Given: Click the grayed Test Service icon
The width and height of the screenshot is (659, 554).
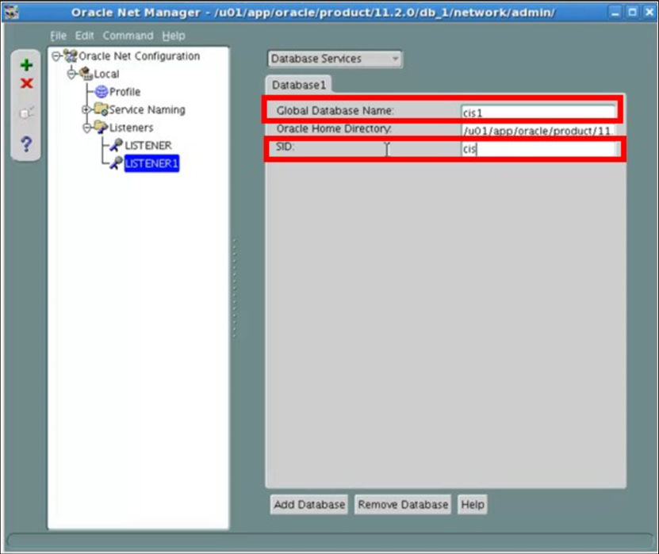Looking at the screenshot, I should 26,113.
